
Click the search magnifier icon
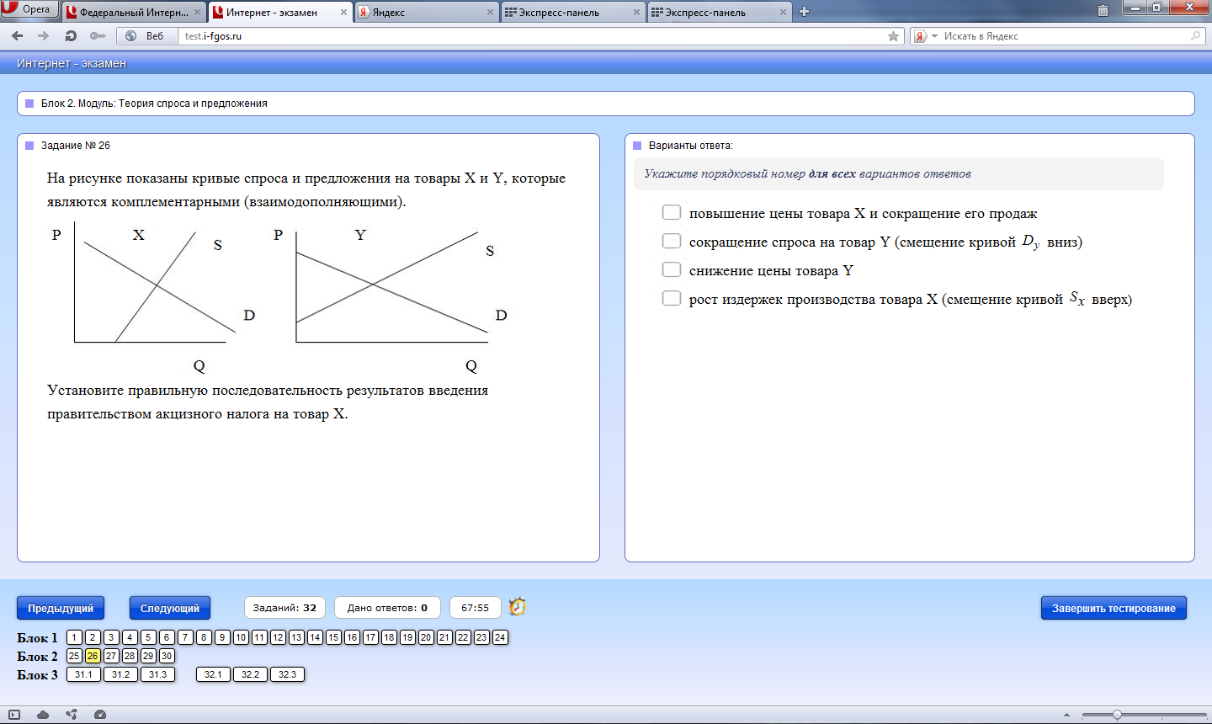pyautogui.click(x=1195, y=36)
